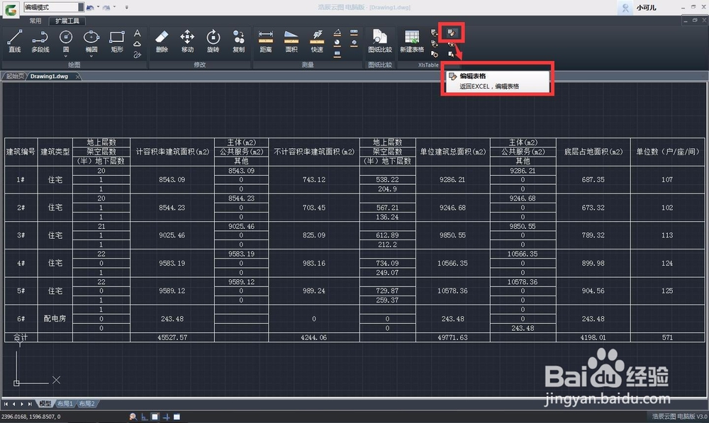This screenshot has height=423, width=709.
Task: Click the arc/radius measure icon below the angle icon
Action: point(337,43)
